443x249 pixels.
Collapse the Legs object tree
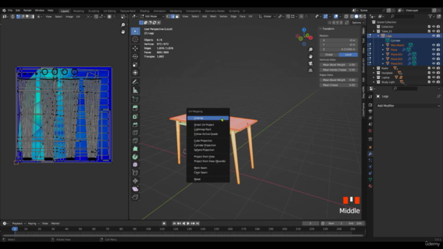point(379,36)
